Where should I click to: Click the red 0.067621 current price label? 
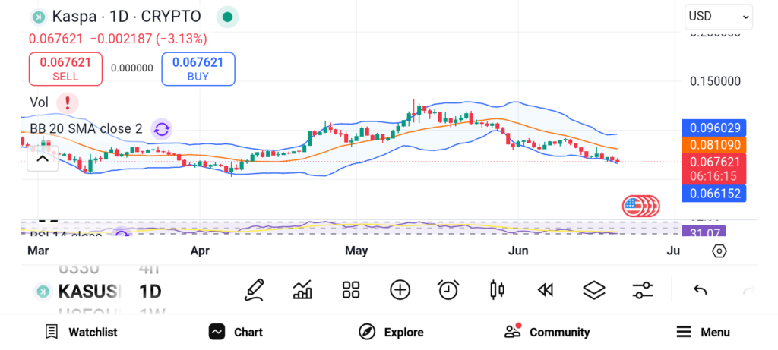click(x=714, y=162)
